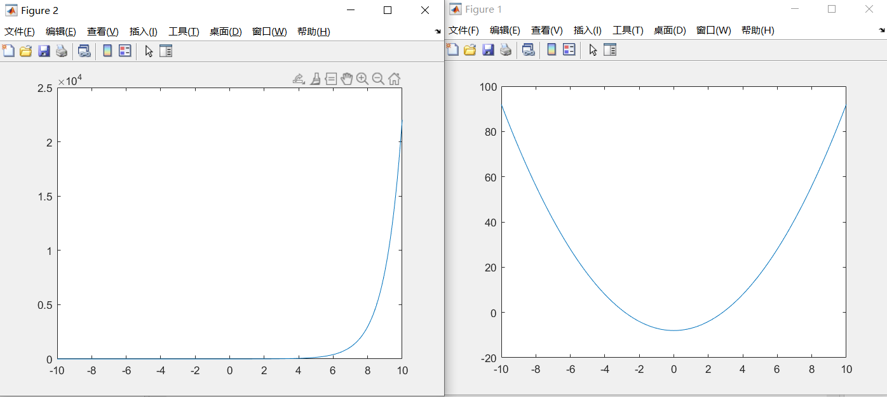Insert a legend in Figure 2
The height and width of the screenshot is (397, 887).
[124, 50]
